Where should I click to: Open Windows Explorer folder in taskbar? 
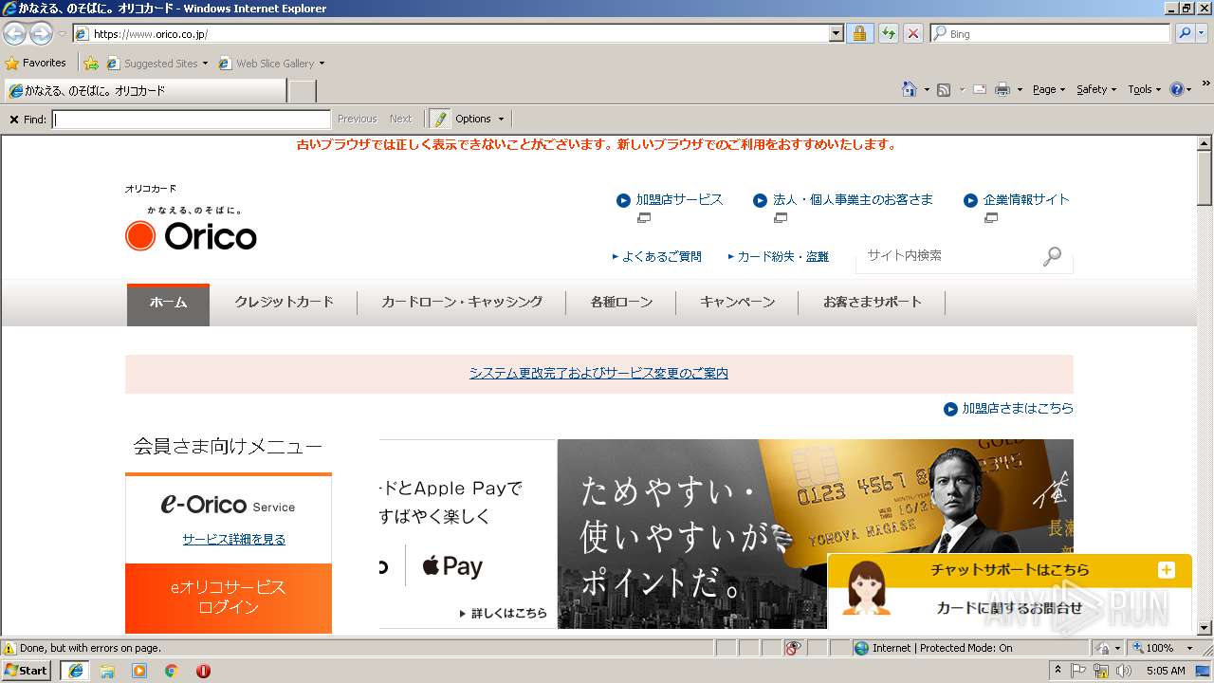point(107,670)
